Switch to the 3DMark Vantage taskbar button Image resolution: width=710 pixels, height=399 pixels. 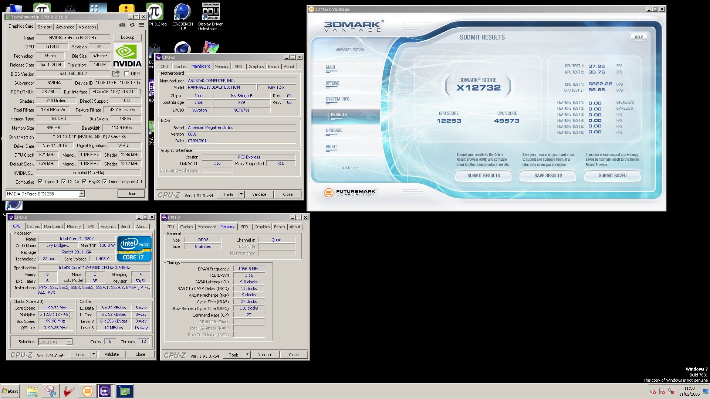[88, 391]
